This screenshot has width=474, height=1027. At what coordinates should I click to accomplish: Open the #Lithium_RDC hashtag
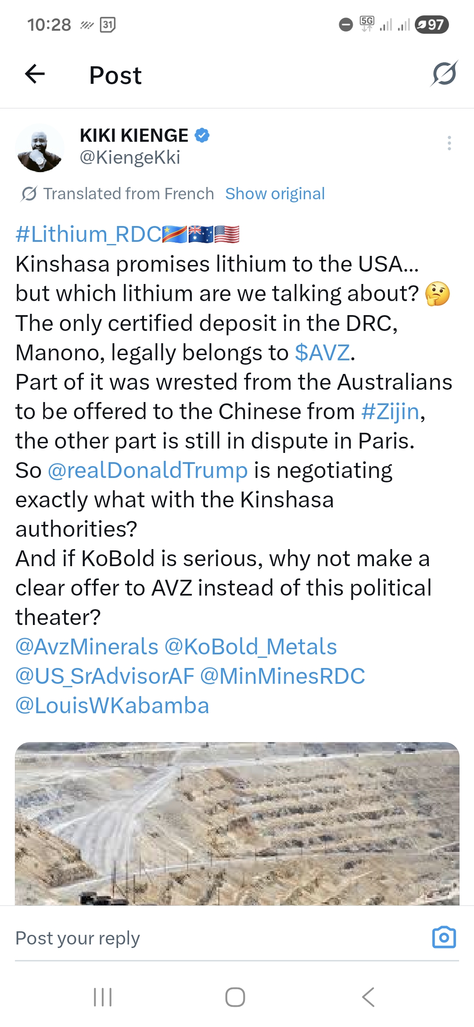point(89,234)
